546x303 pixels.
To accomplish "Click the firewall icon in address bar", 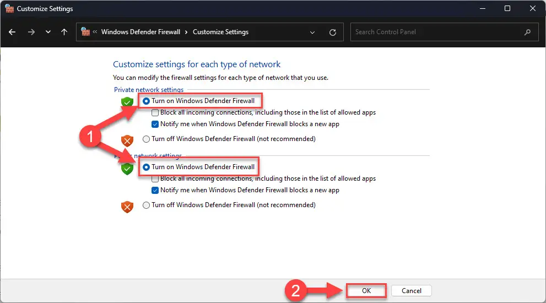I will coord(85,32).
